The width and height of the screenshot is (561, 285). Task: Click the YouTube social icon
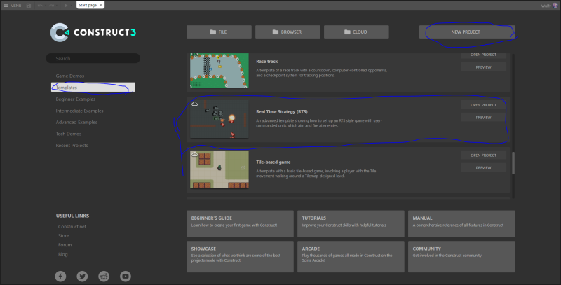pyautogui.click(x=126, y=276)
